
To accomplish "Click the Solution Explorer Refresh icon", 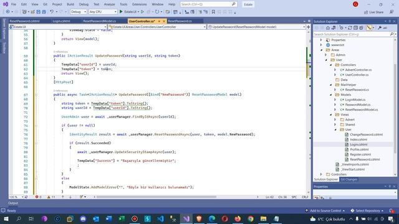I will tap(350, 28).
